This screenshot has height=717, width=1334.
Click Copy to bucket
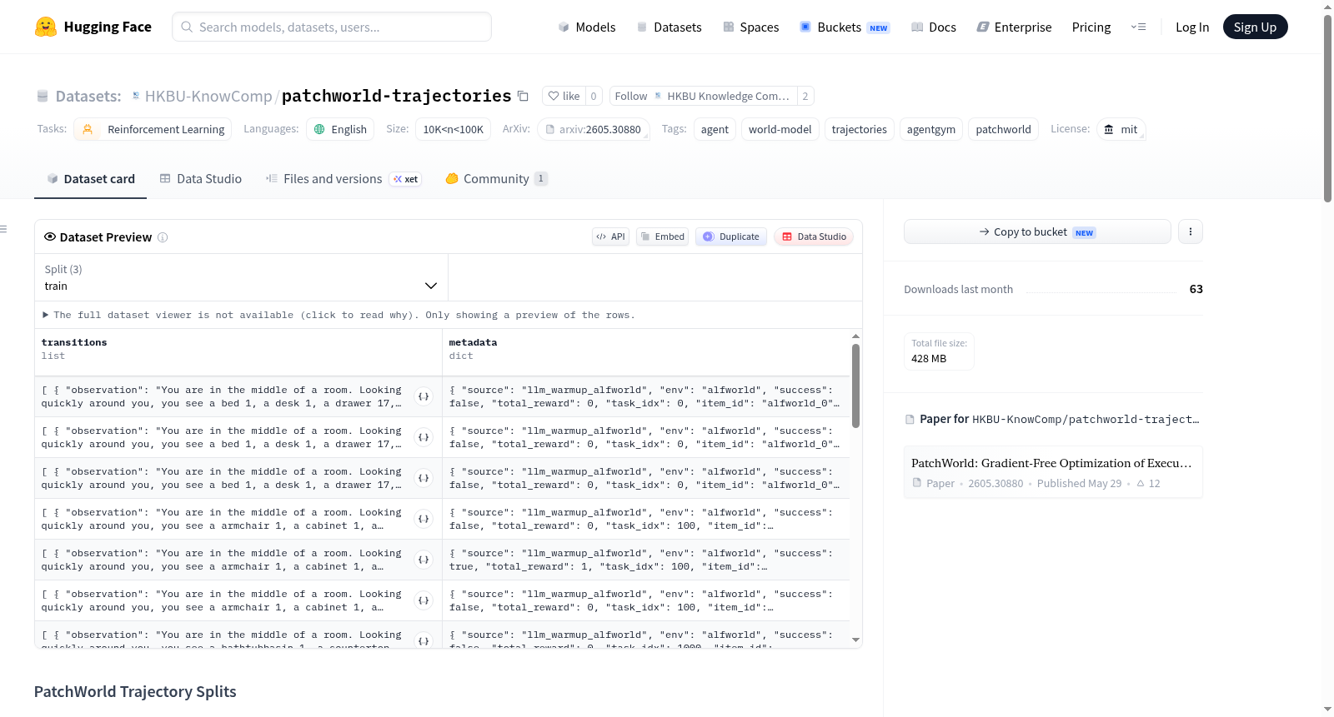[x=1037, y=232]
